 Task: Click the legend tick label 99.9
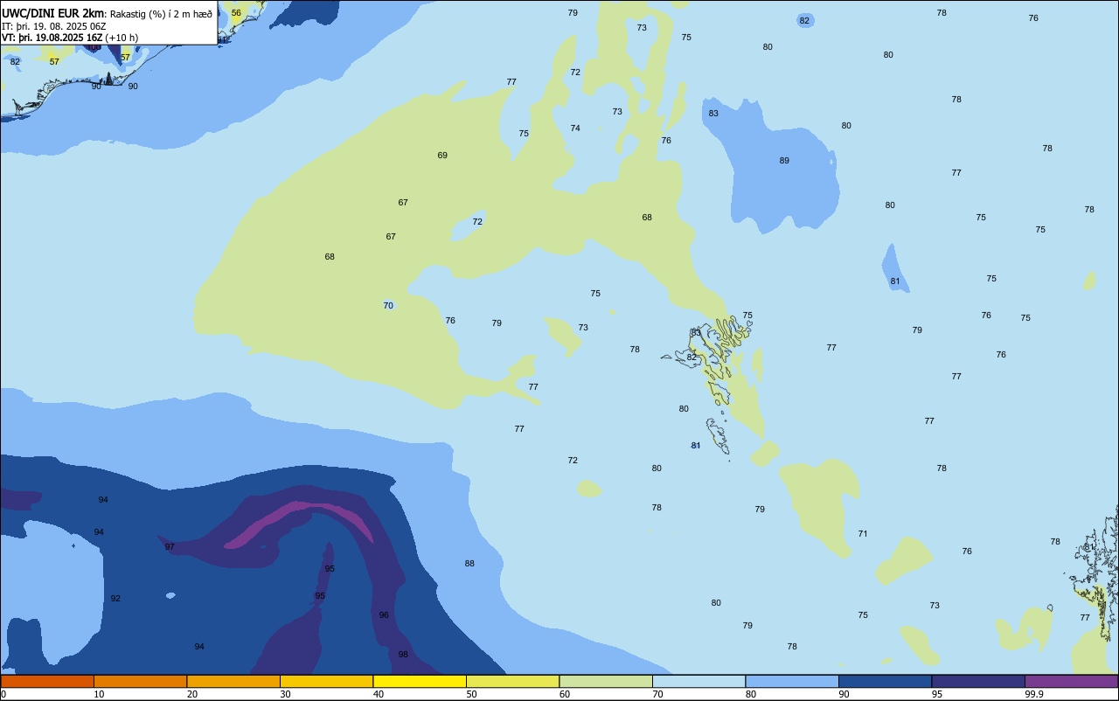pyautogui.click(x=1034, y=694)
